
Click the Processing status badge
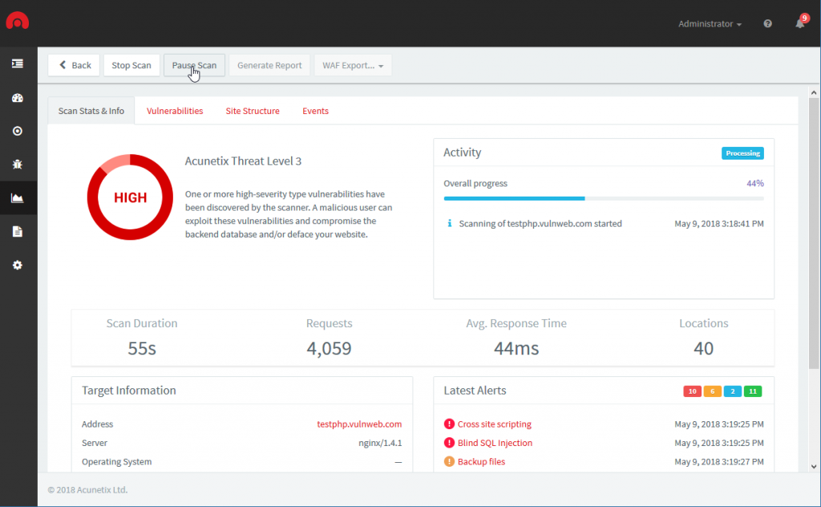[742, 153]
